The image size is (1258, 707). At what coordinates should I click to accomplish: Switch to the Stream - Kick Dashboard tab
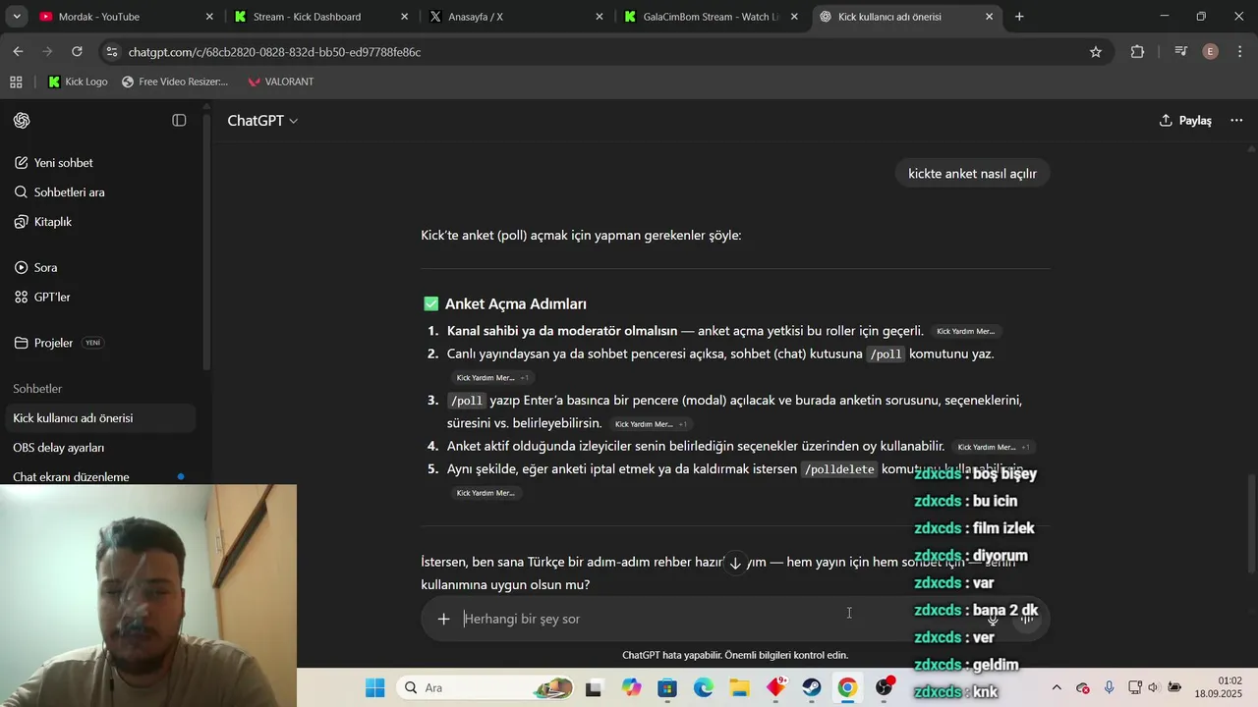click(x=321, y=17)
